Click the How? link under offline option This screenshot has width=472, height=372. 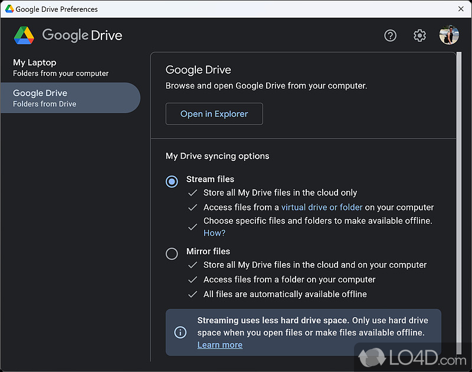[x=214, y=233]
